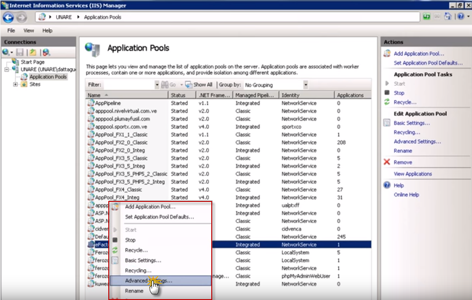Click the green Refresh icon beside address bar

point(426,17)
